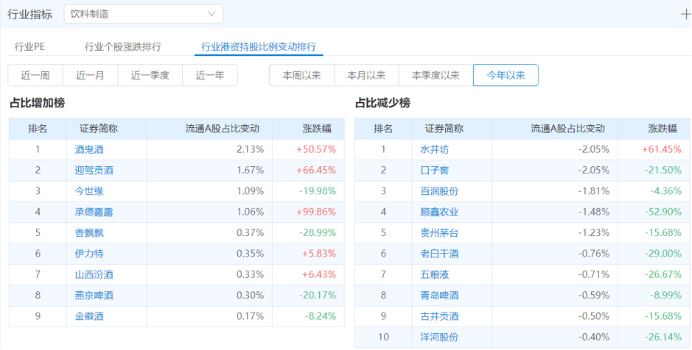Open the 香飘飘 stock link
The height and width of the screenshot is (350, 692).
(89, 233)
